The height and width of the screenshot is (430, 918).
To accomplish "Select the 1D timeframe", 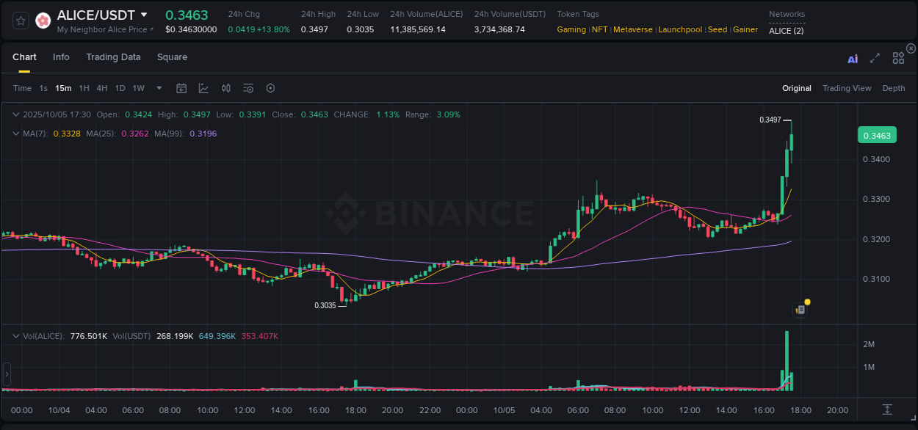I will (120, 88).
